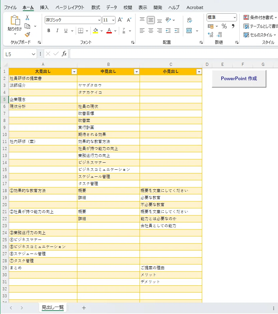Open the font size dropdown

pyautogui.click(x=113, y=20)
